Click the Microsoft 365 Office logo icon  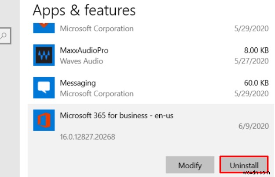pos(44,120)
